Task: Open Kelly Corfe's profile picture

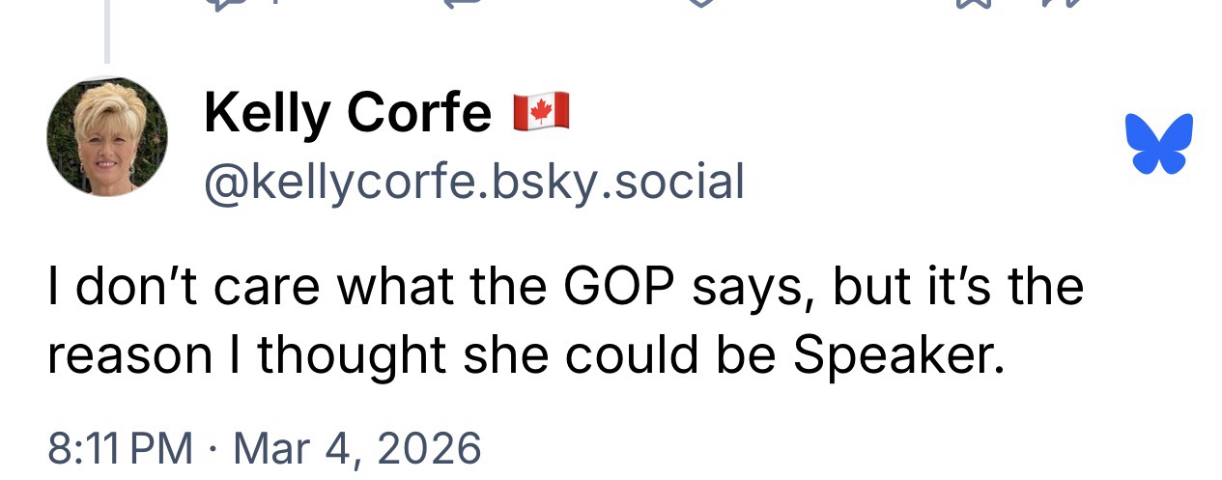Action: (x=106, y=135)
